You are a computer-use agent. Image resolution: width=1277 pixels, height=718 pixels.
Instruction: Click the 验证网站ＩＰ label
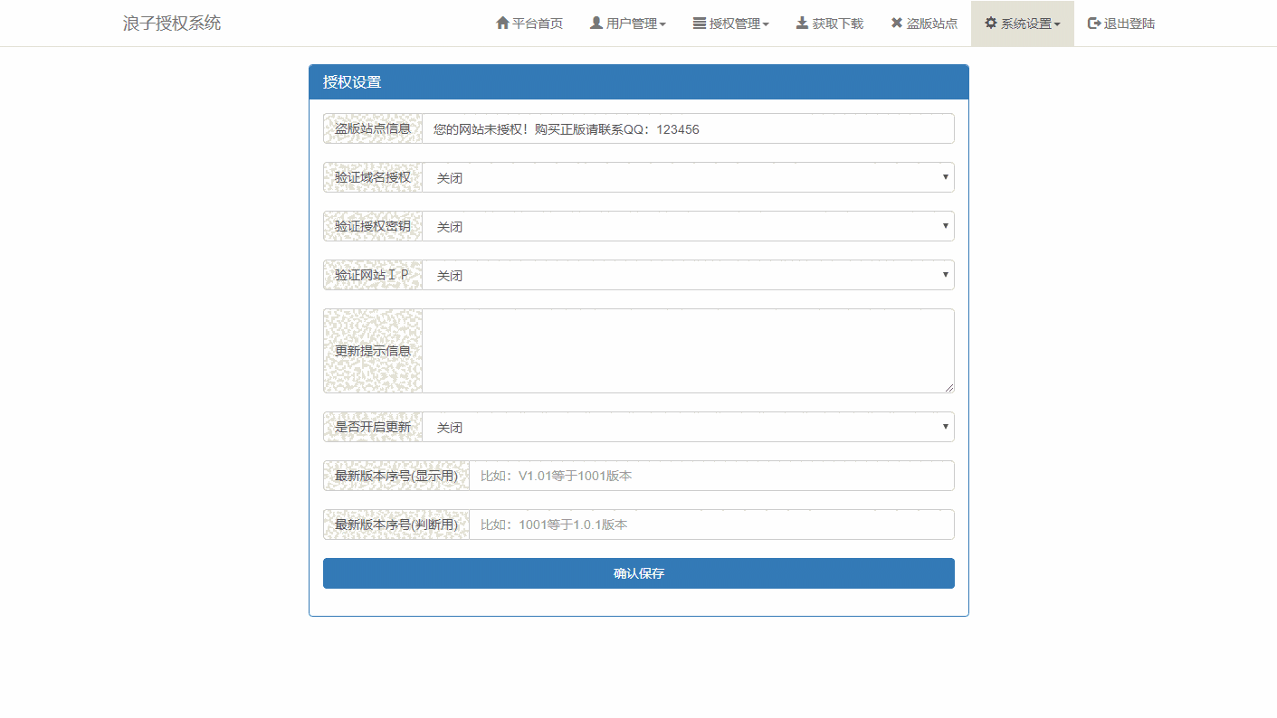pos(373,275)
